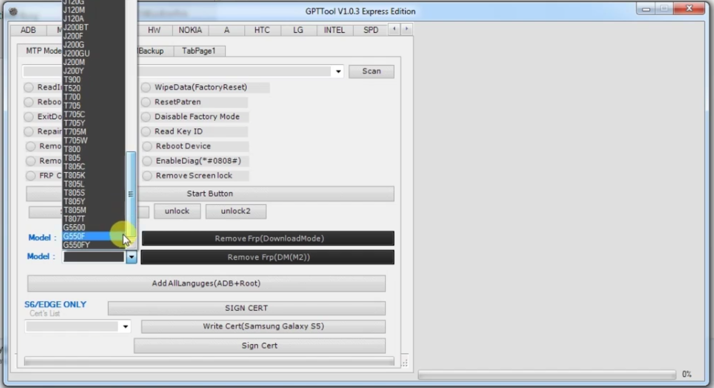Click the unlock2 button

[235, 211]
